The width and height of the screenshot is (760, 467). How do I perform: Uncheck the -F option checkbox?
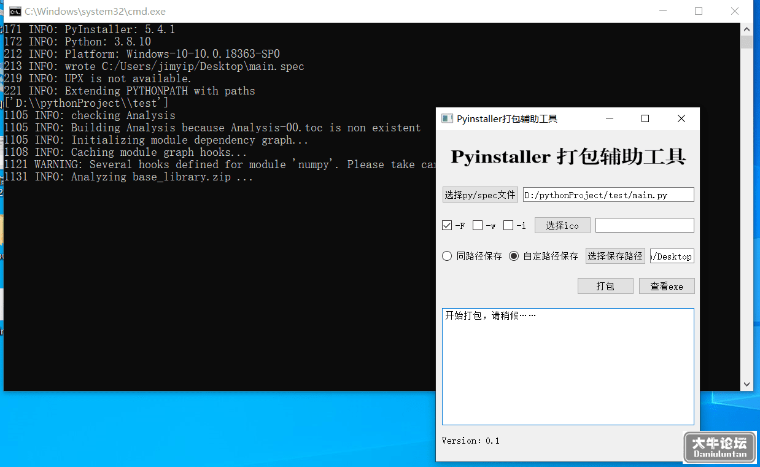(x=447, y=226)
